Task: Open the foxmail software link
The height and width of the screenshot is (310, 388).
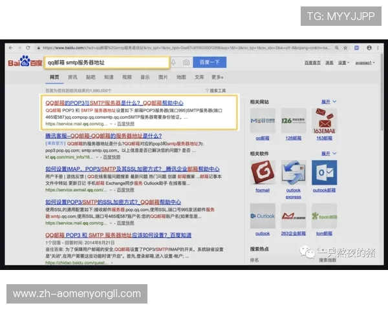Action: tap(263, 190)
